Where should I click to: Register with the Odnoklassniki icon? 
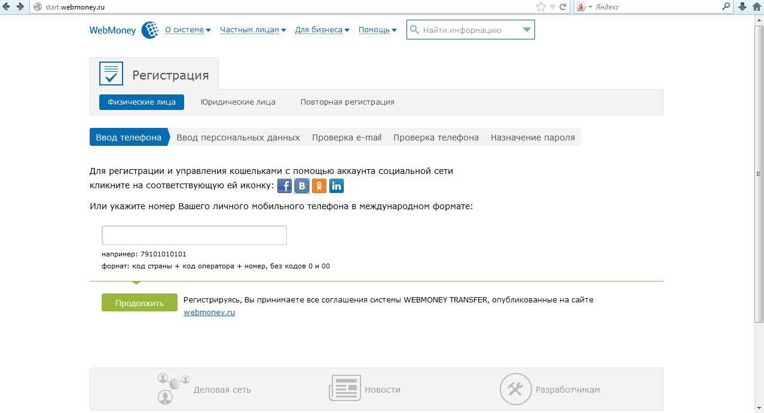pos(319,186)
